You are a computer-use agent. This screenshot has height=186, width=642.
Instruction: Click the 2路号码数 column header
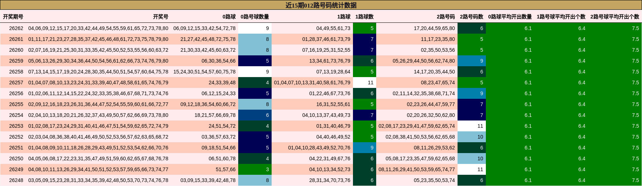tap(472, 17)
